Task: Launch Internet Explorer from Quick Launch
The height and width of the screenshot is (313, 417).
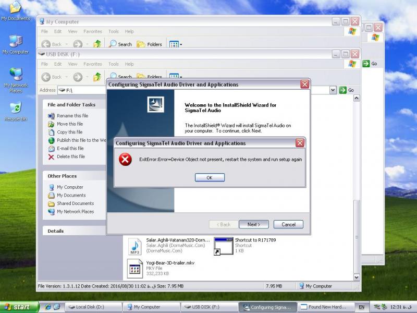Action: [x=48, y=307]
